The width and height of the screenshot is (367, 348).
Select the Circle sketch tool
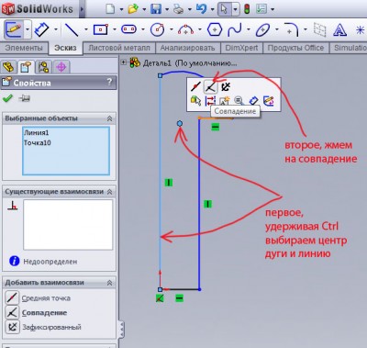tap(157, 29)
